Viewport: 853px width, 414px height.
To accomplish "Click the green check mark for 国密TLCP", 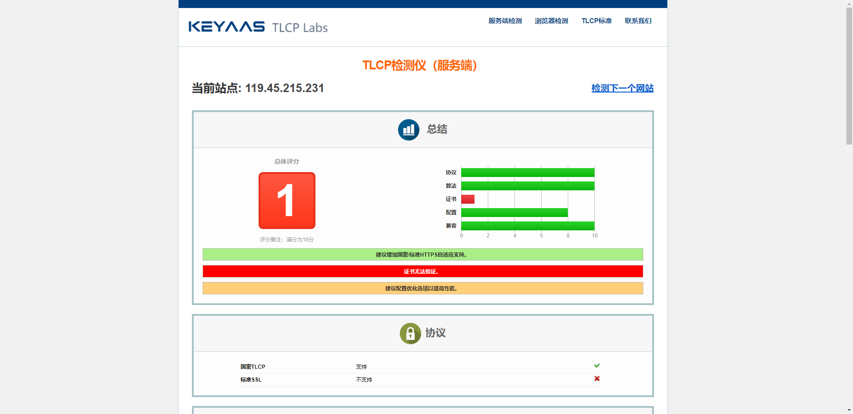I will (597, 366).
